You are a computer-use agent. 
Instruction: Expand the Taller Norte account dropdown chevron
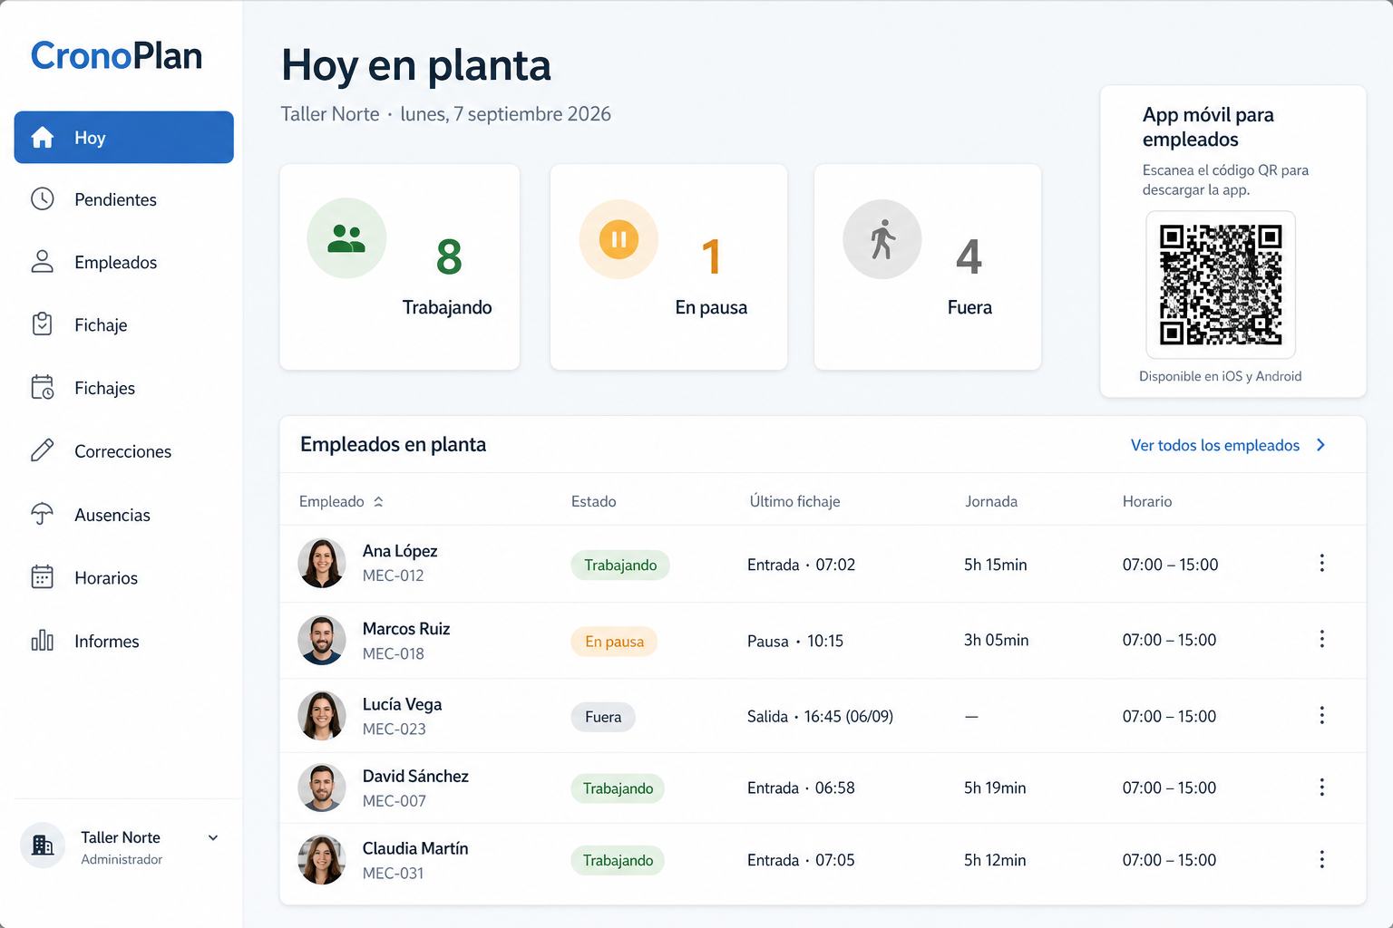(x=213, y=838)
